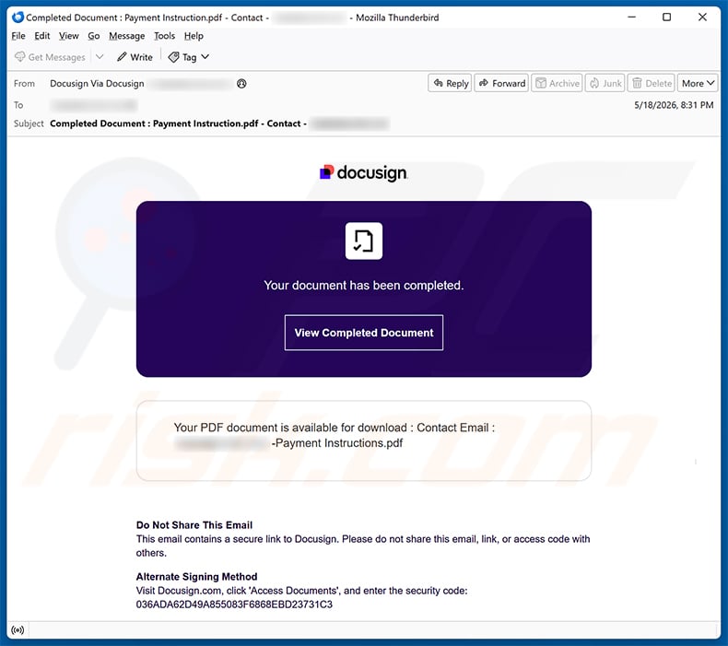Minimize the Thunderbird window

[x=631, y=18]
